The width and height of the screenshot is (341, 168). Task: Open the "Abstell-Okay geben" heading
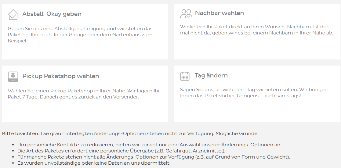[x=52, y=14]
